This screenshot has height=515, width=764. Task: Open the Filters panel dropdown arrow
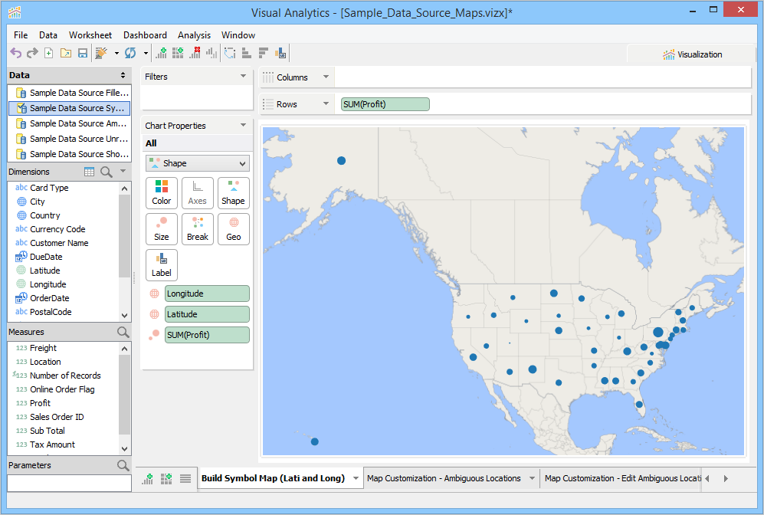(x=244, y=77)
